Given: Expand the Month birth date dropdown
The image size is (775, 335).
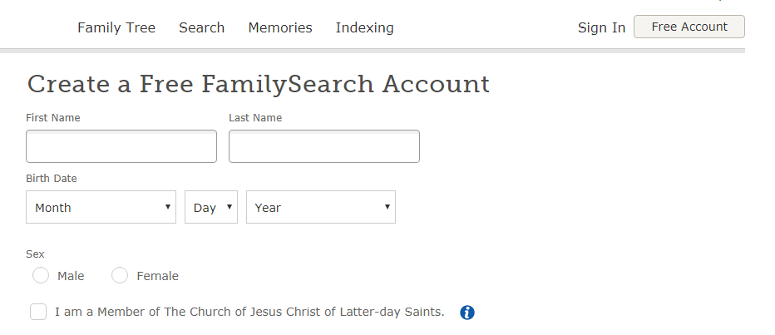Looking at the screenshot, I should point(101,207).
